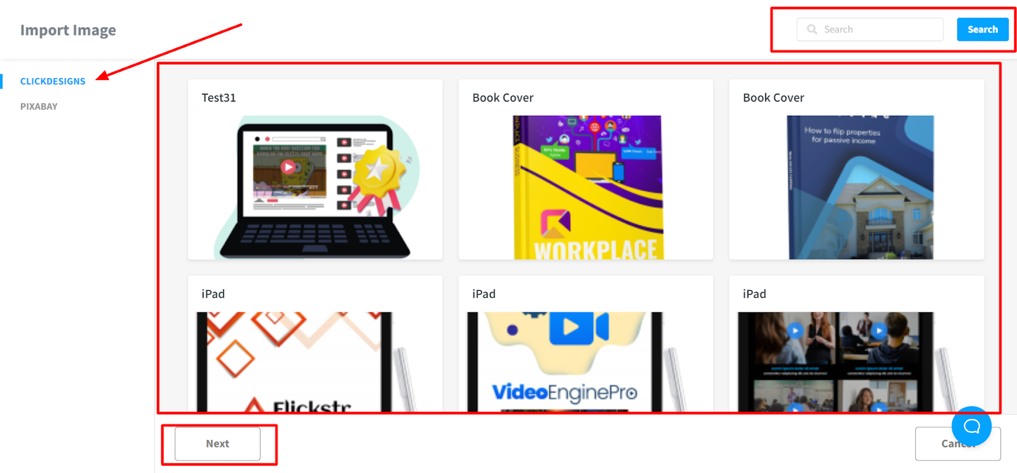This screenshot has height=473, width=1017.
Task: Click the Cancel button
Action: 958,444
